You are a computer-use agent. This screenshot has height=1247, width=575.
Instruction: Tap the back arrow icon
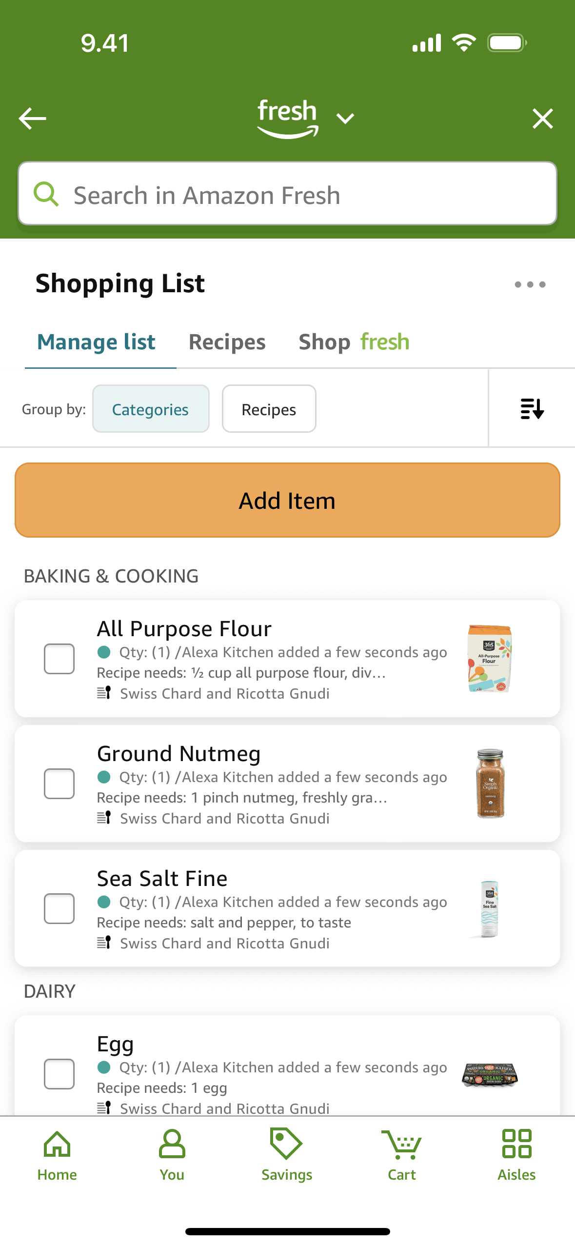click(32, 119)
